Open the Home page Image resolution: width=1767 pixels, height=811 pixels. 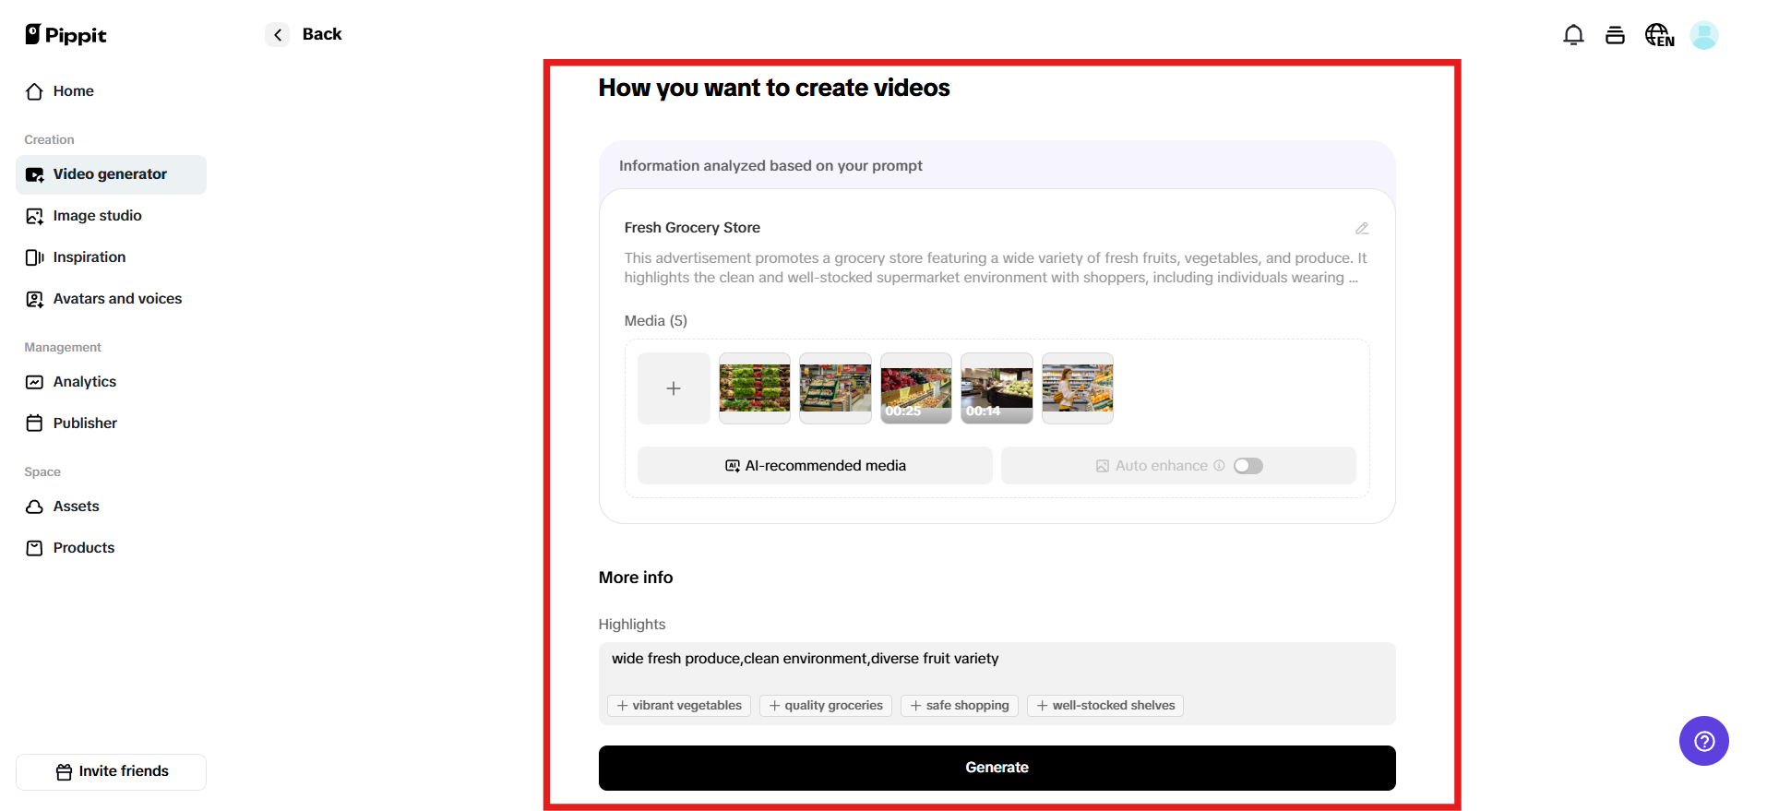[x=111, y=91]
